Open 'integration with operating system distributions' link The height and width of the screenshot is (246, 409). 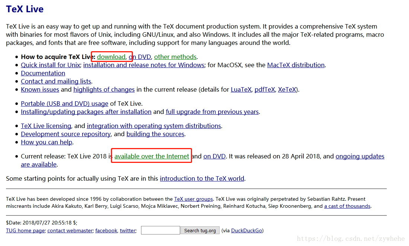[x=154, y=126]
